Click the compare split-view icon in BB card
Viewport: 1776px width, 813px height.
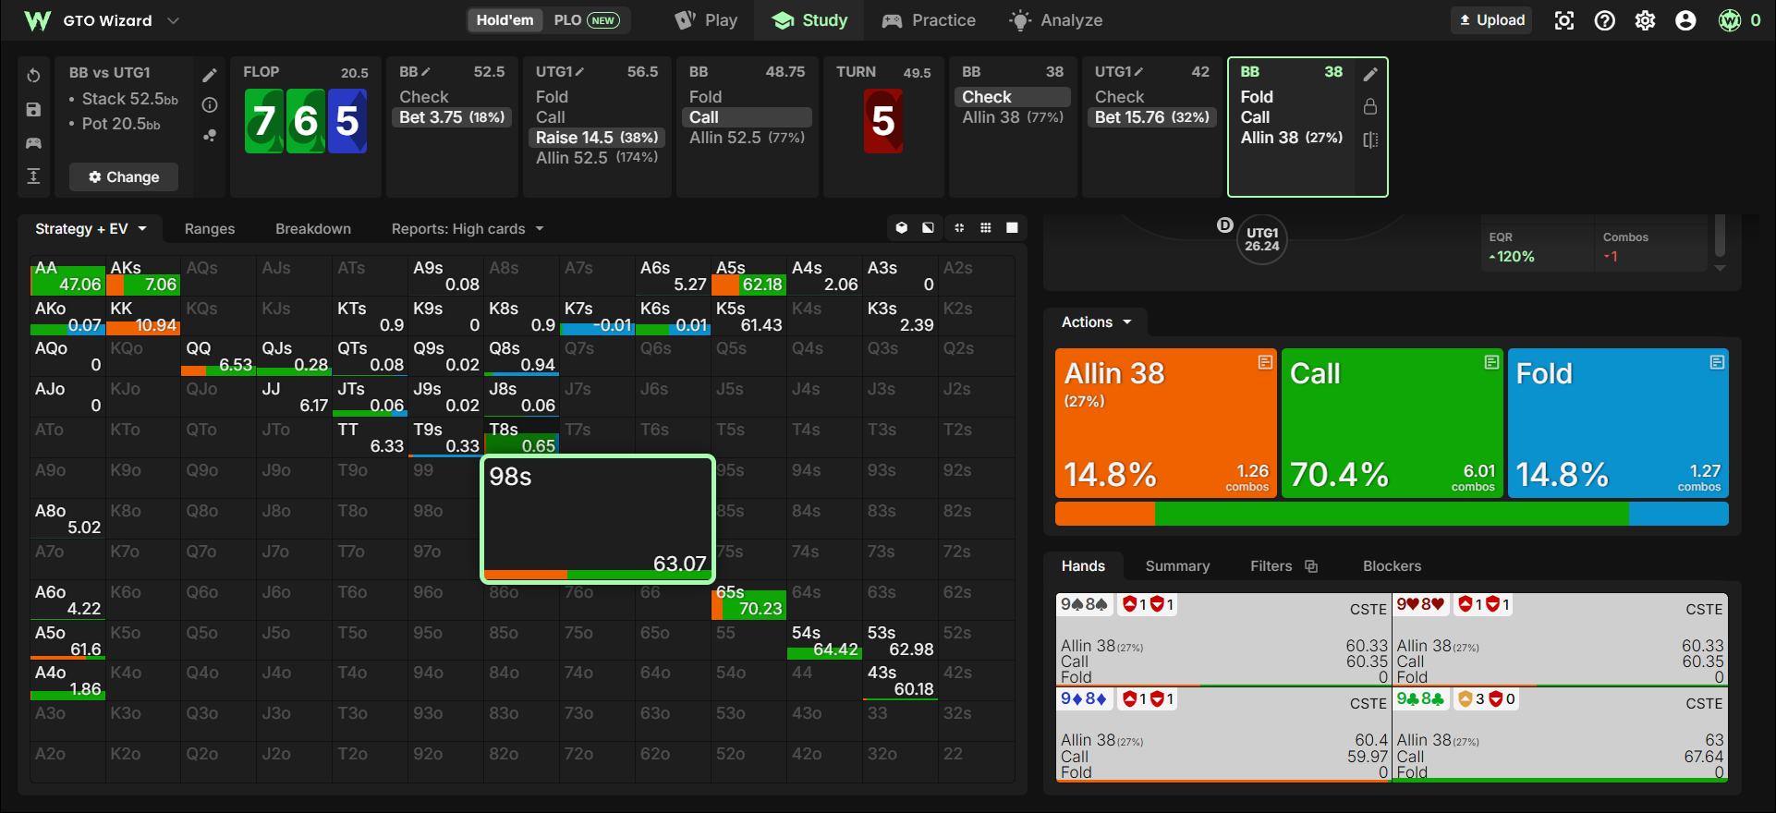click(x=1370, y=140)
